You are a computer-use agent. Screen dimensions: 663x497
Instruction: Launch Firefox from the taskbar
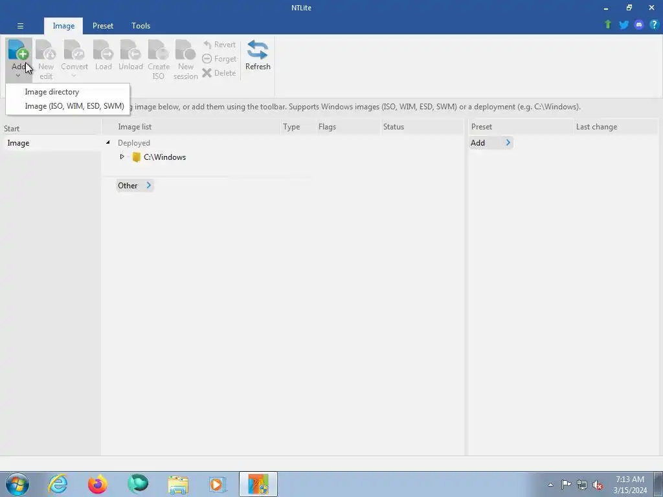pyautogui.click(x=97, y=484)
